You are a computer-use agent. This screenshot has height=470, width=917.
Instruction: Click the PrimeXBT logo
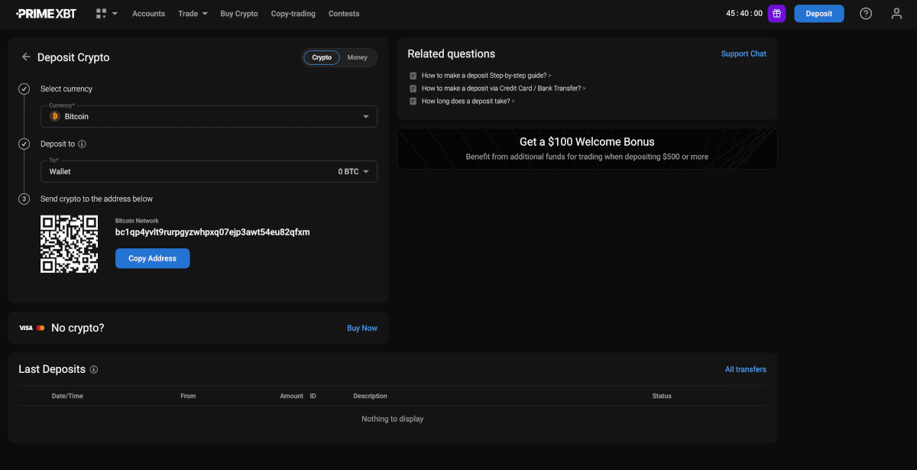coord(46,14)
